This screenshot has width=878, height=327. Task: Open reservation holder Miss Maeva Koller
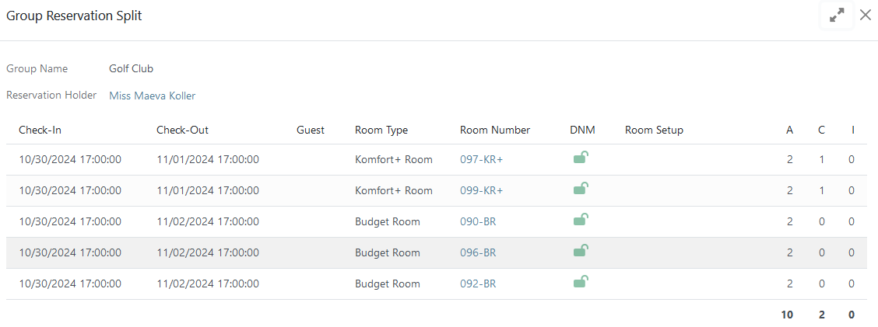click(152, 96)
